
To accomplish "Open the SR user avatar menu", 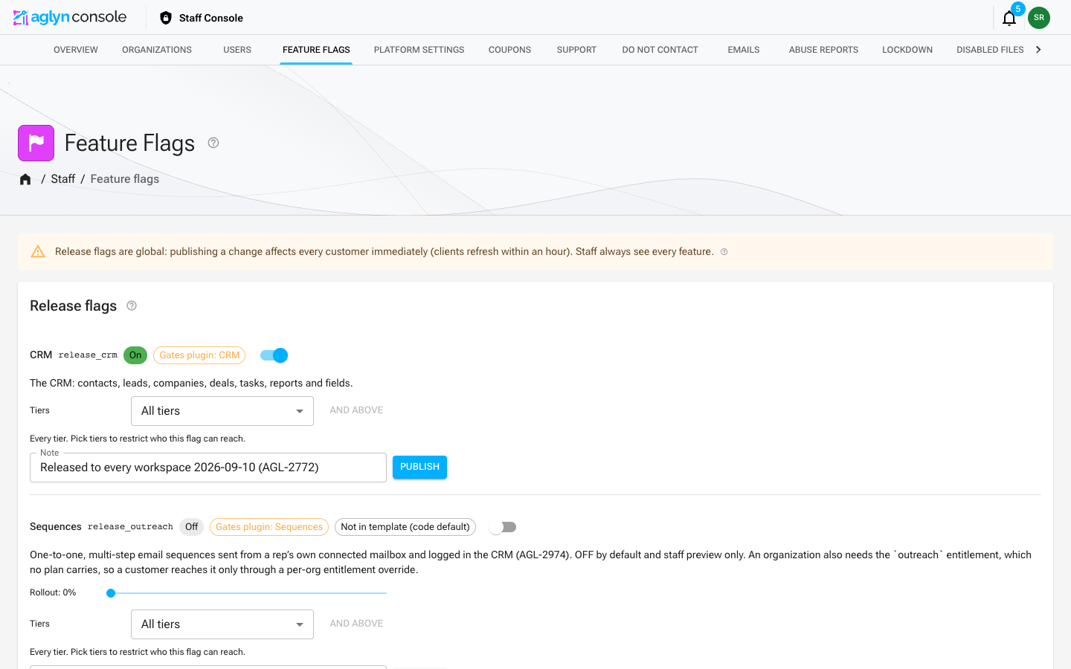I will point(1039,18).
